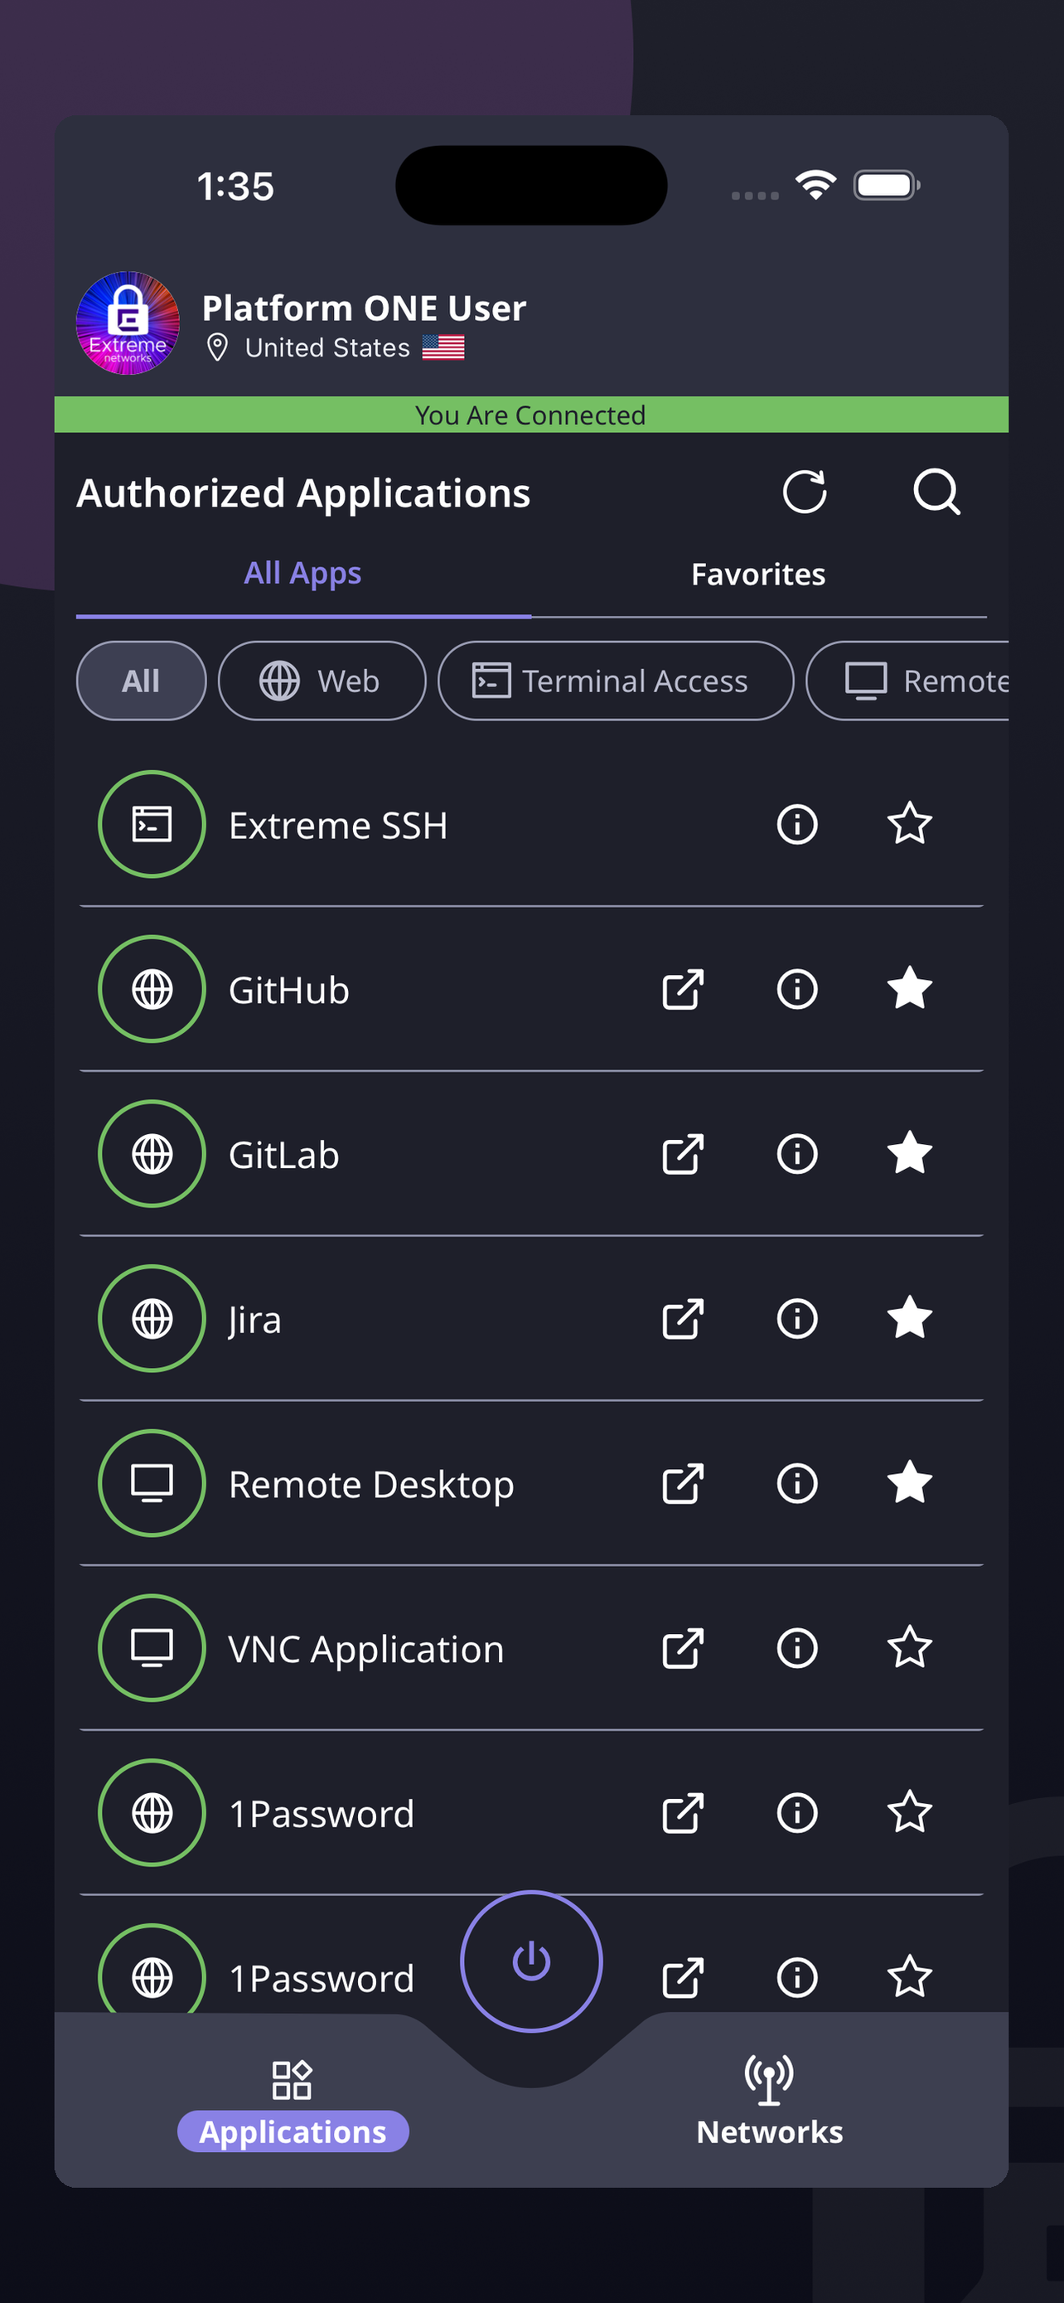Filter applications by Web
The image size is (1064, 2303).
322,681
